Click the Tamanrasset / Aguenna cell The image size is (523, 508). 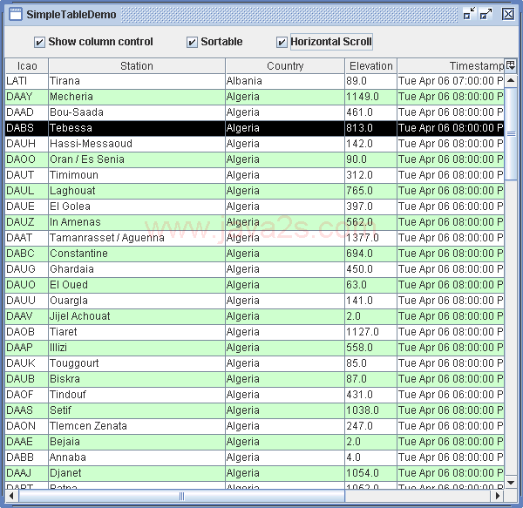point(137,238)
